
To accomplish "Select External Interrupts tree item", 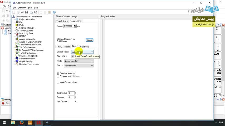I will point(27,28).
